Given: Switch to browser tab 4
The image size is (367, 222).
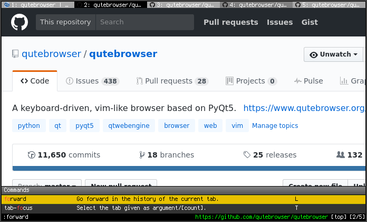Looking at the screenshot, I should coord(256,5).
